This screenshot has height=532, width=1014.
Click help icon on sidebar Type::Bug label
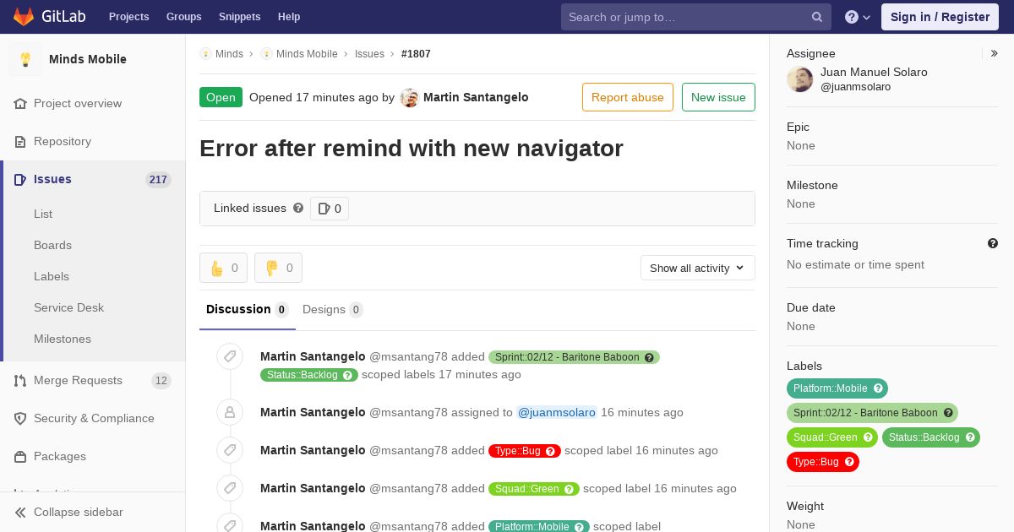pos(849,462)
